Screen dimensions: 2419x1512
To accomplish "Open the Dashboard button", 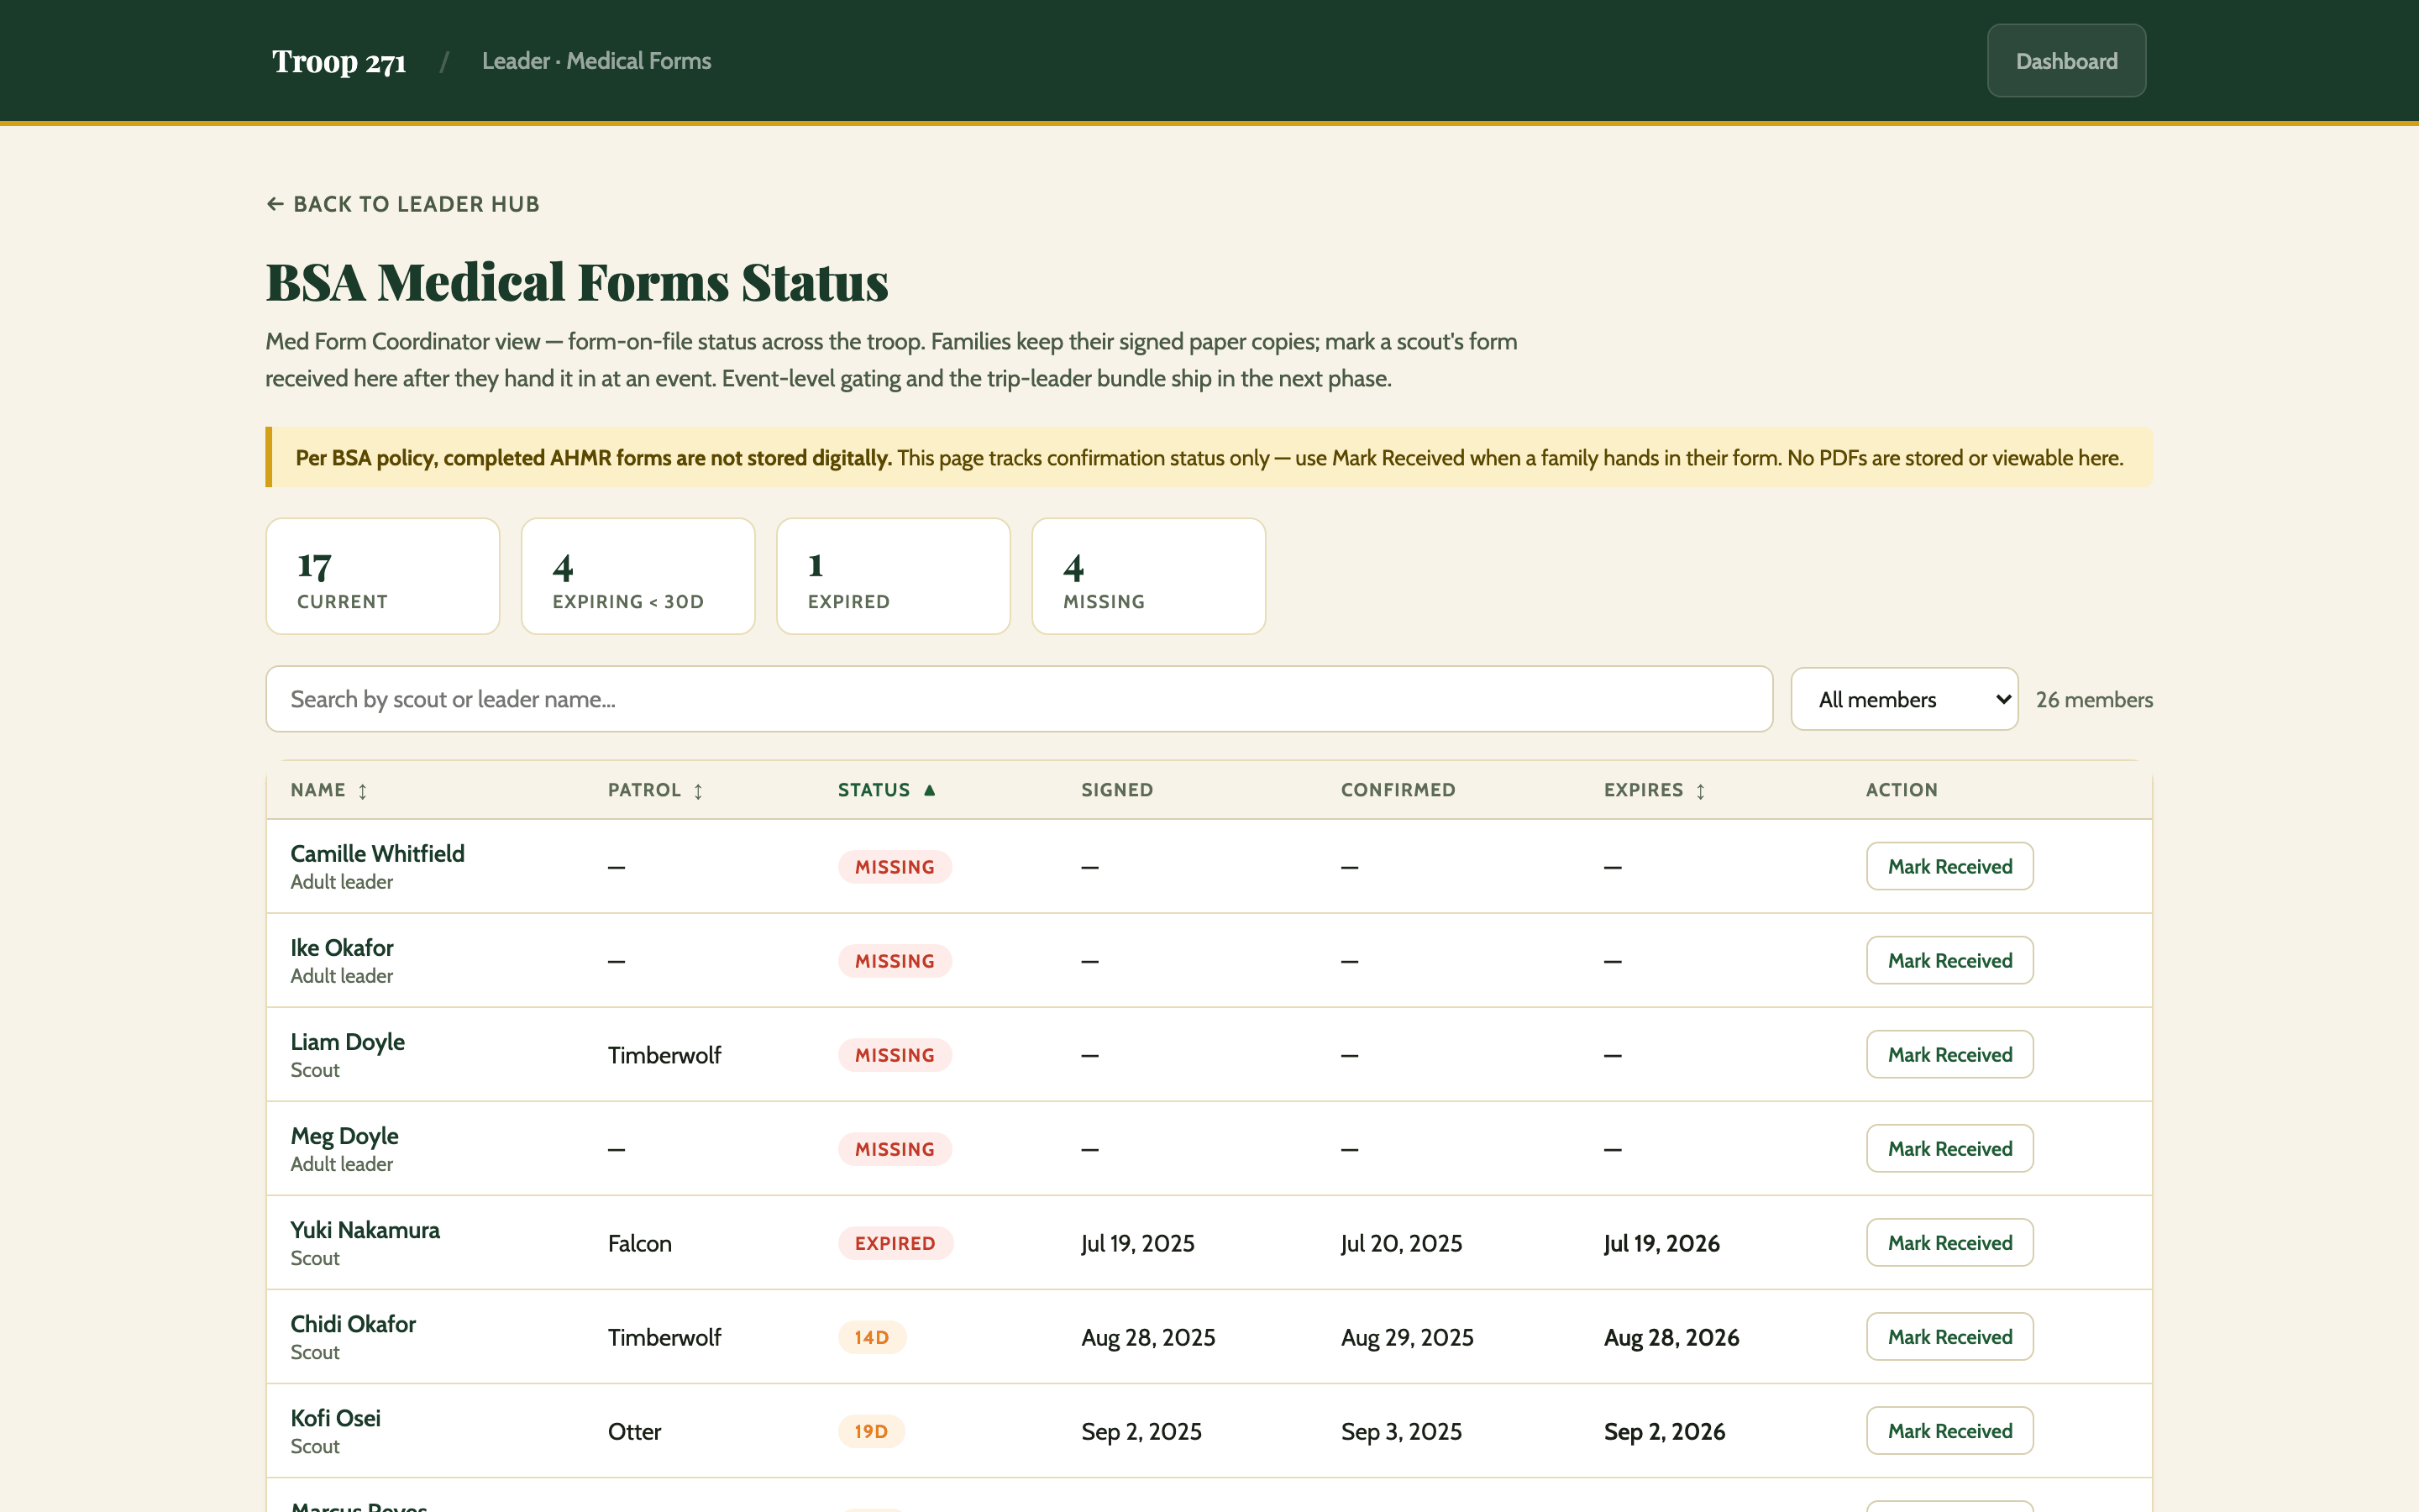I will (2066, 61).
